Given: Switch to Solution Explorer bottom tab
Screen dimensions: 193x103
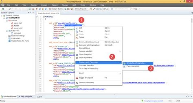Looking at the screenshot, I should coord(9,97).
